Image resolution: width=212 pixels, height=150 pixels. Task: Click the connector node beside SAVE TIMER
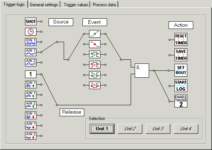click(x=169, y=55)
